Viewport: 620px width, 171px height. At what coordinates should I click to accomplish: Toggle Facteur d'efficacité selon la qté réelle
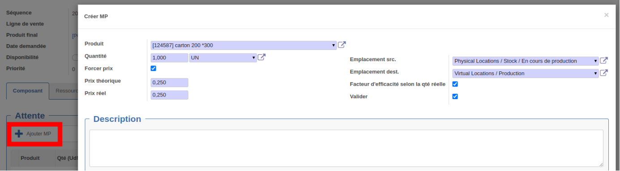coord(455,84)
